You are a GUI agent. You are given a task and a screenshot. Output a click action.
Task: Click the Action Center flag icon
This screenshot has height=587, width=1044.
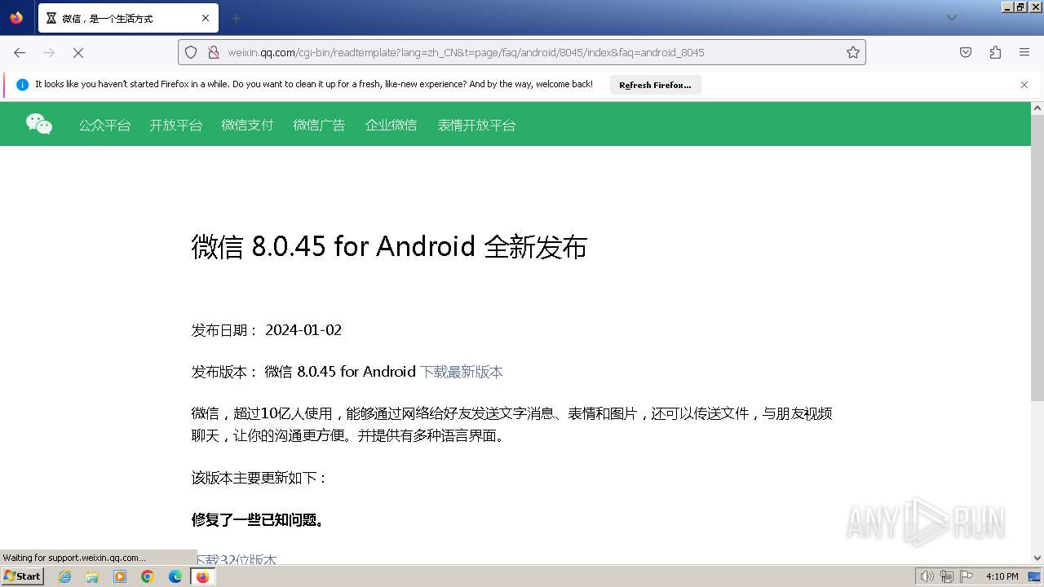(967, 576)
